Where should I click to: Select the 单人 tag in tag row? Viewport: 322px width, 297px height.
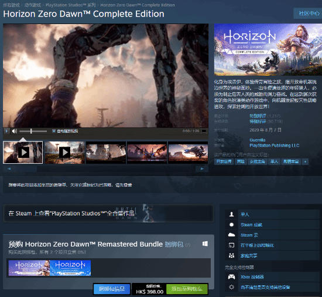pos(274,161)
